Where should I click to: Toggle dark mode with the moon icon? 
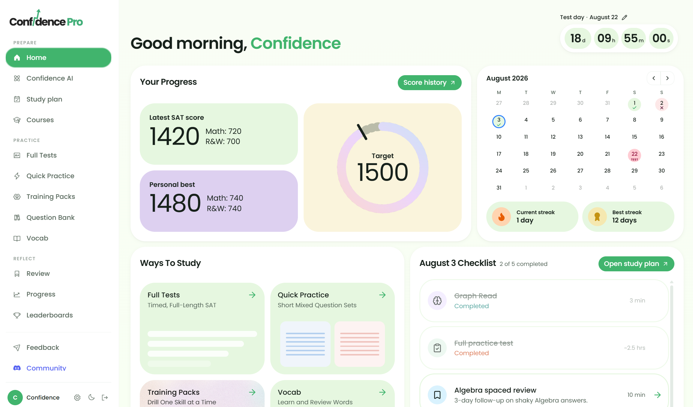coord(91,397)
